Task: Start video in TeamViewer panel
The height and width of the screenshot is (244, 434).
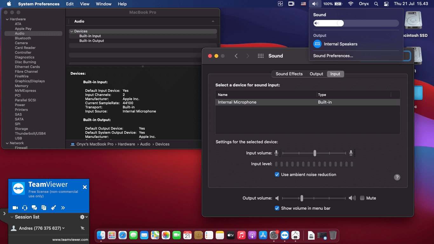Action: 15,208
